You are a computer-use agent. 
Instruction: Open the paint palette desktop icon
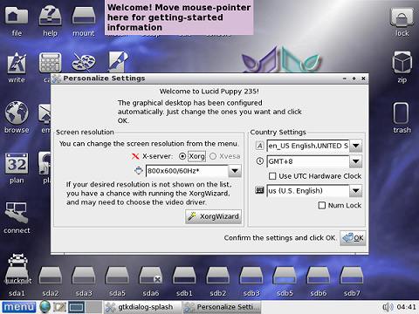(x=84, y=62)
